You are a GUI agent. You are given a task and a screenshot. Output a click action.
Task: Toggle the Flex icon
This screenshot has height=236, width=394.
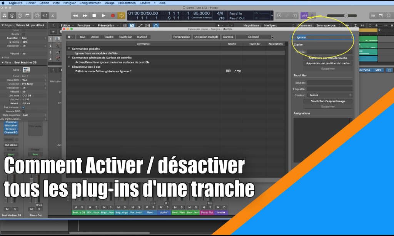(x=147, y=25)
